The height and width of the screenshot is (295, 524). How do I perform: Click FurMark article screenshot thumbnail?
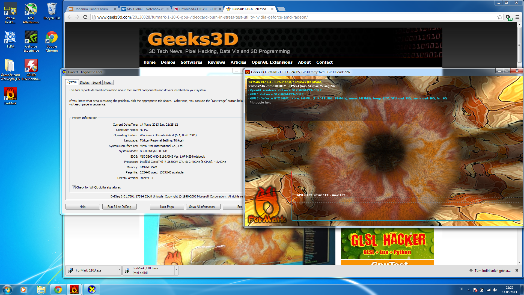coord(240,240)
